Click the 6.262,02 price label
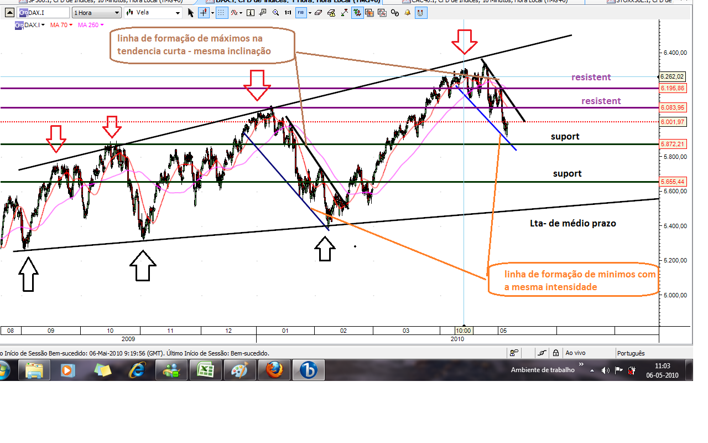Image resolution: width=708 pixels, height=443 pixels. coord(672,76)
